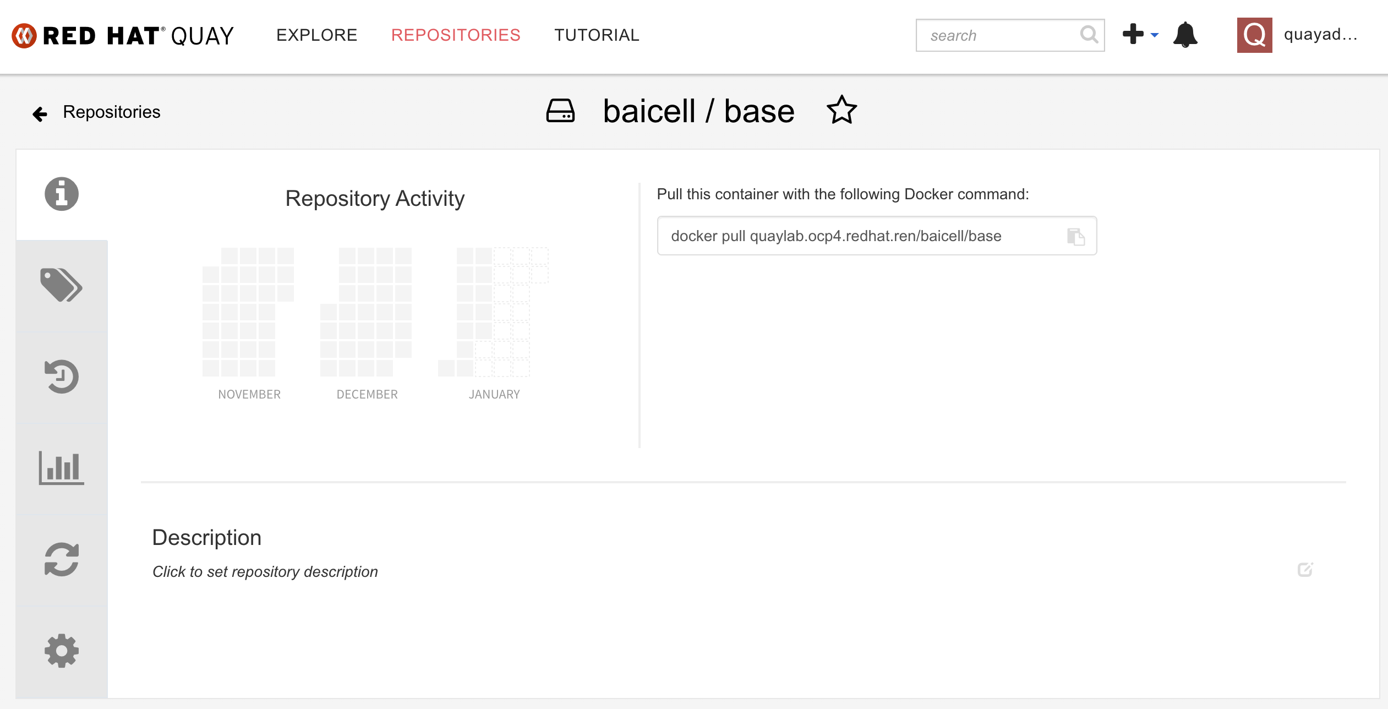Click the search magnifier icon
1388x709 pixels.
pos(1089,35)
